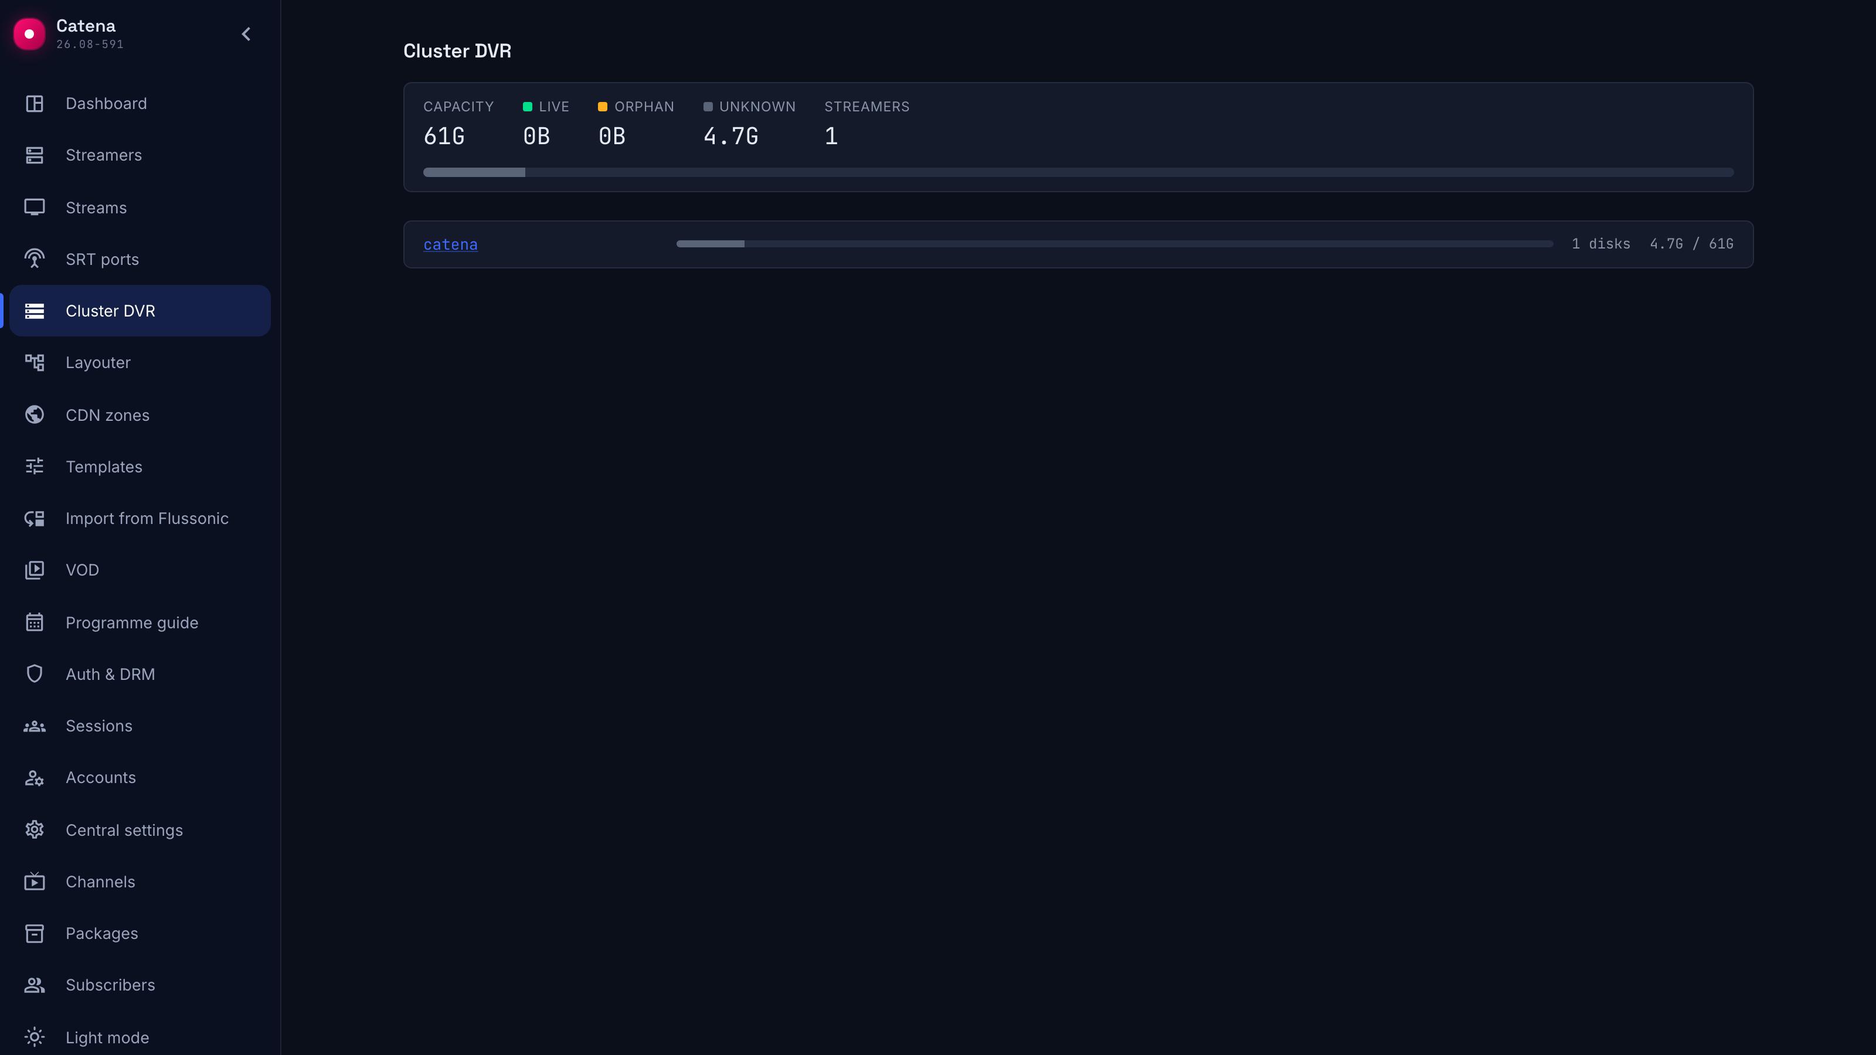The height and width of the screenshot is (1055, 1876).
Task: Click the LIVE value 0B
Action: tap(536, 136)
